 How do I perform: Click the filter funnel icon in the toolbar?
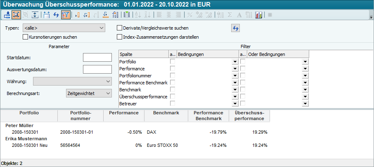(65, 15)
